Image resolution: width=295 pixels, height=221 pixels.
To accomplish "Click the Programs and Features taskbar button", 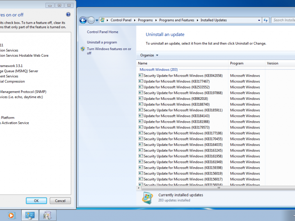I will click(x=48, y=215).
